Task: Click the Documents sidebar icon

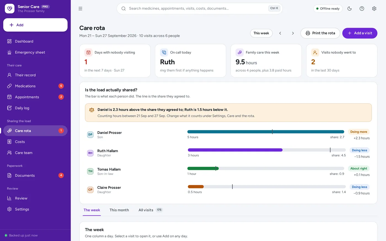Action: click(9, 175)
